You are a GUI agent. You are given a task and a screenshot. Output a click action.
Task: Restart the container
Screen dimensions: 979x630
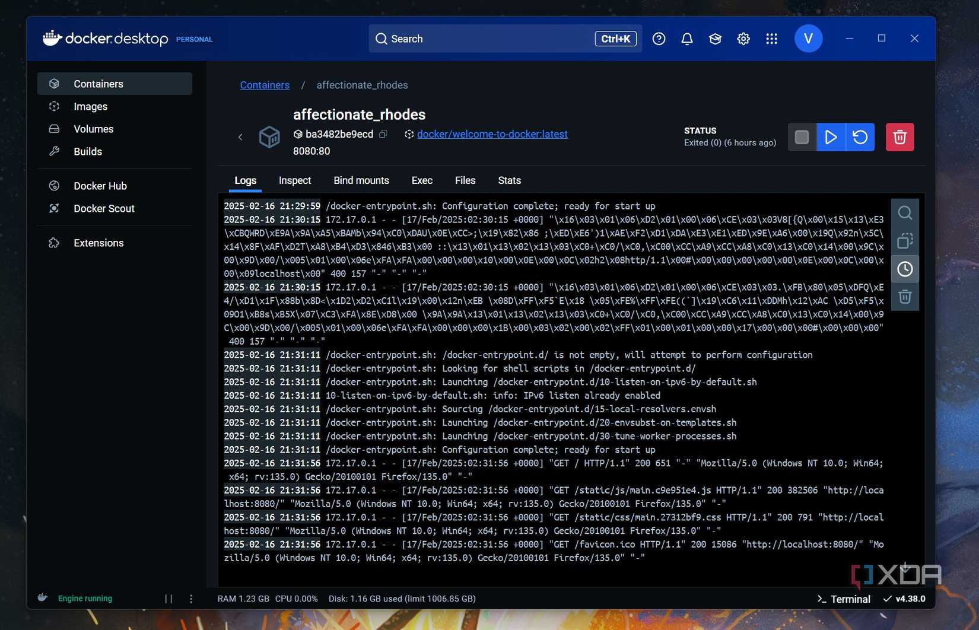(x=860, y=137)
